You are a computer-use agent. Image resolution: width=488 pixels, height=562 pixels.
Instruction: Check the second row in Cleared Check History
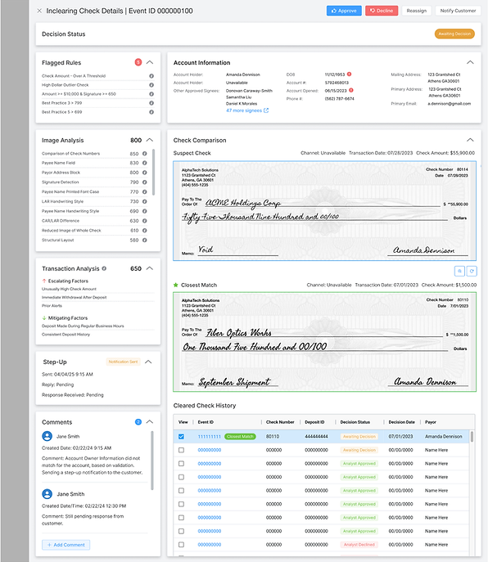tap(181, 450)
